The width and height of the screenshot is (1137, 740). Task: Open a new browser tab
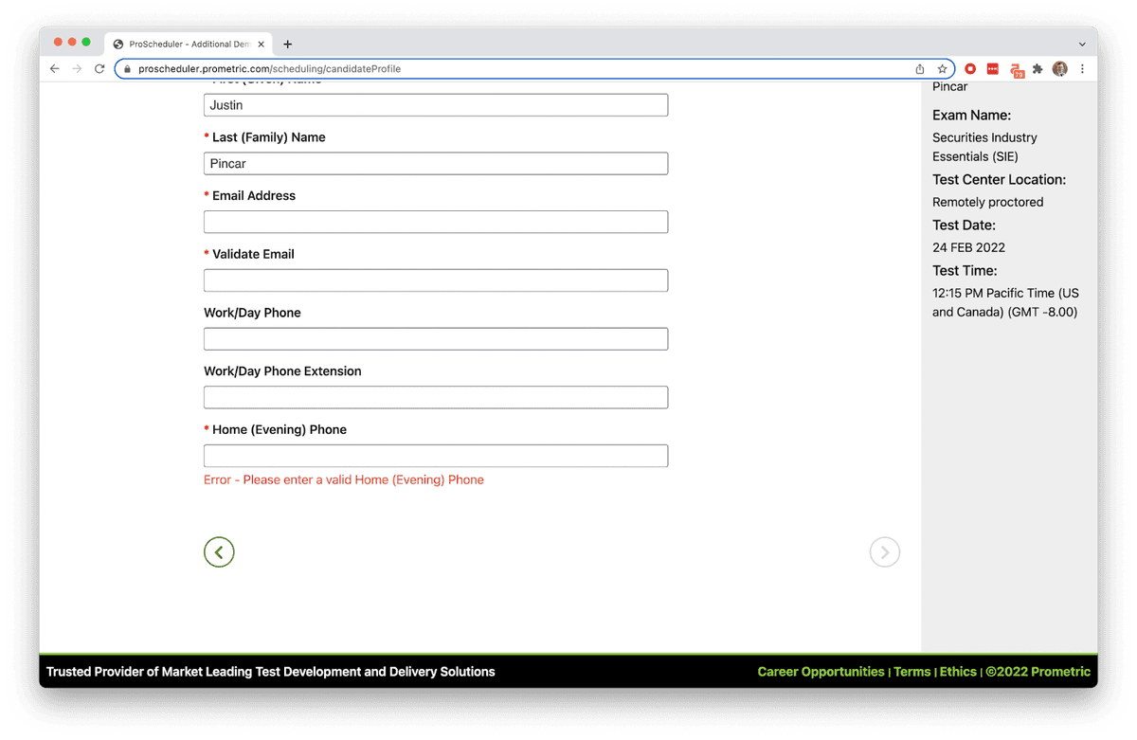click(287, 44)
